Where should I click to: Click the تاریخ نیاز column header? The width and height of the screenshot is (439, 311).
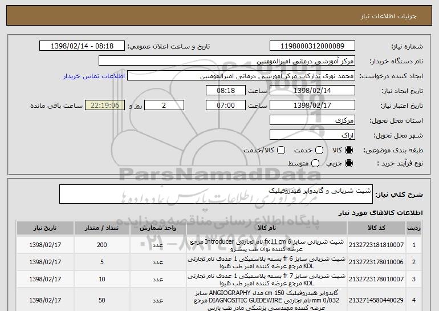click(45, 228)
